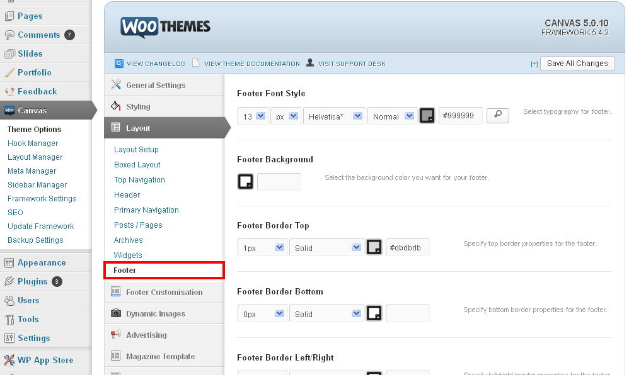
Task: Open the Magazine Template tab
Action: (164, 356)
